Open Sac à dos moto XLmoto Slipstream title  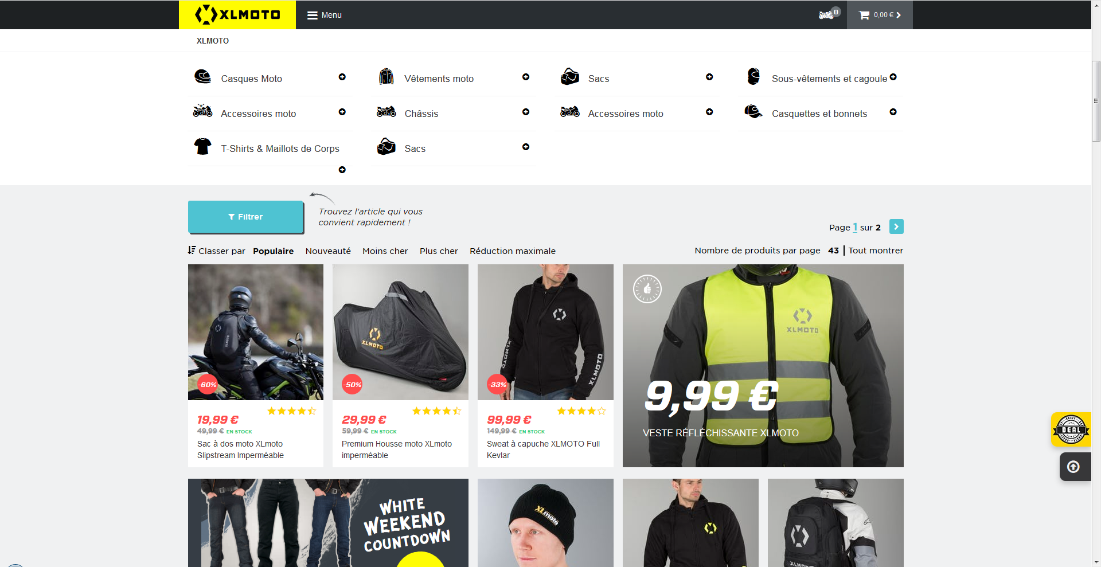pos(240,449)
